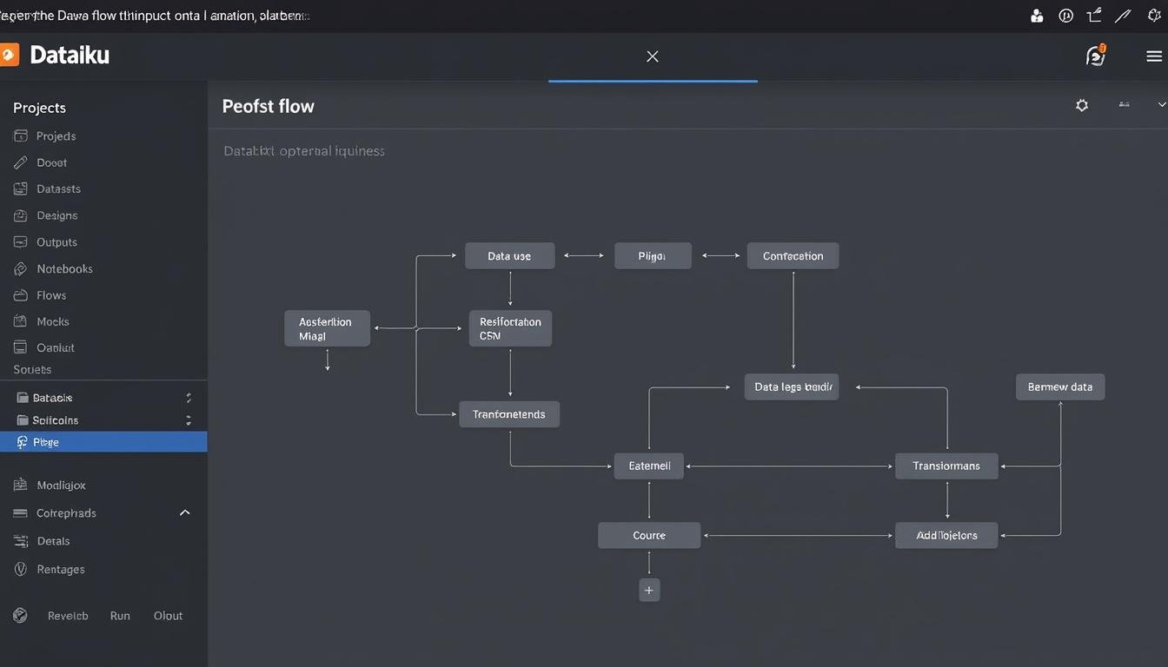Click the orange Dataiku logo icon
The image size is (1168, 667).
point(8,56)
